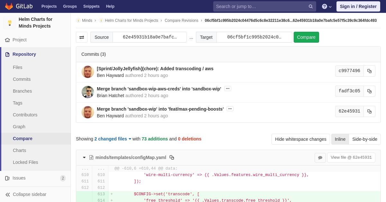The image size is (386, 202).
Task: Click Ben Hayward's avatar on max-pending-boosts merge commit
Action: pos(88,112)
